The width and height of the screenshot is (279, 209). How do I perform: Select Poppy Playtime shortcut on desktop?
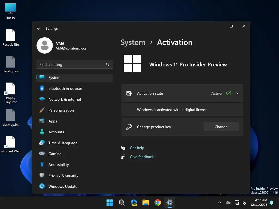(11, 93)
